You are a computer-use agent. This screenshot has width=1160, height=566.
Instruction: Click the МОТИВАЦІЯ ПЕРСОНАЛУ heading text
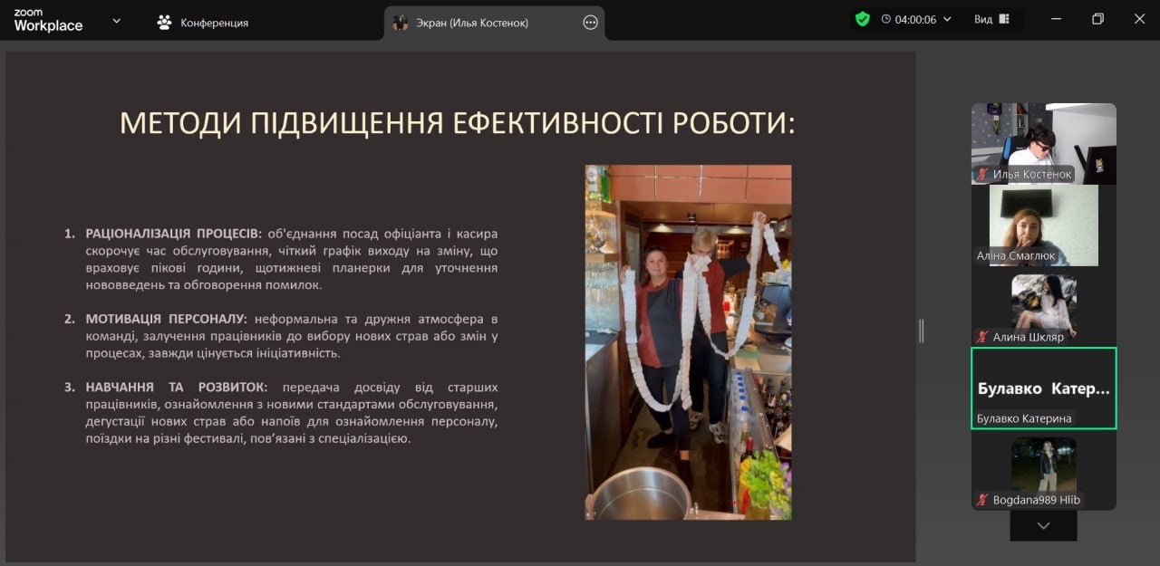(166, 319)
